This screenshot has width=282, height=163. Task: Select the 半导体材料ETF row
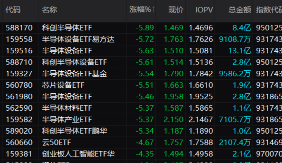tap(67, 108)
